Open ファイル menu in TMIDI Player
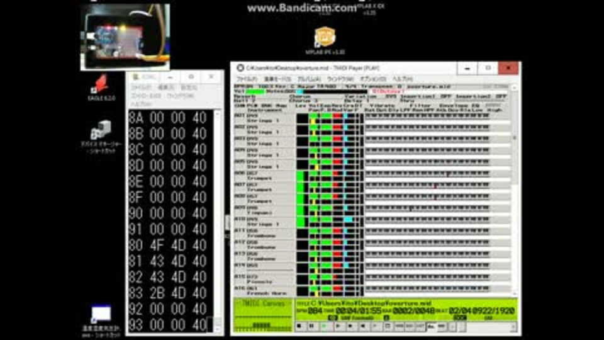 coord(246,79)
